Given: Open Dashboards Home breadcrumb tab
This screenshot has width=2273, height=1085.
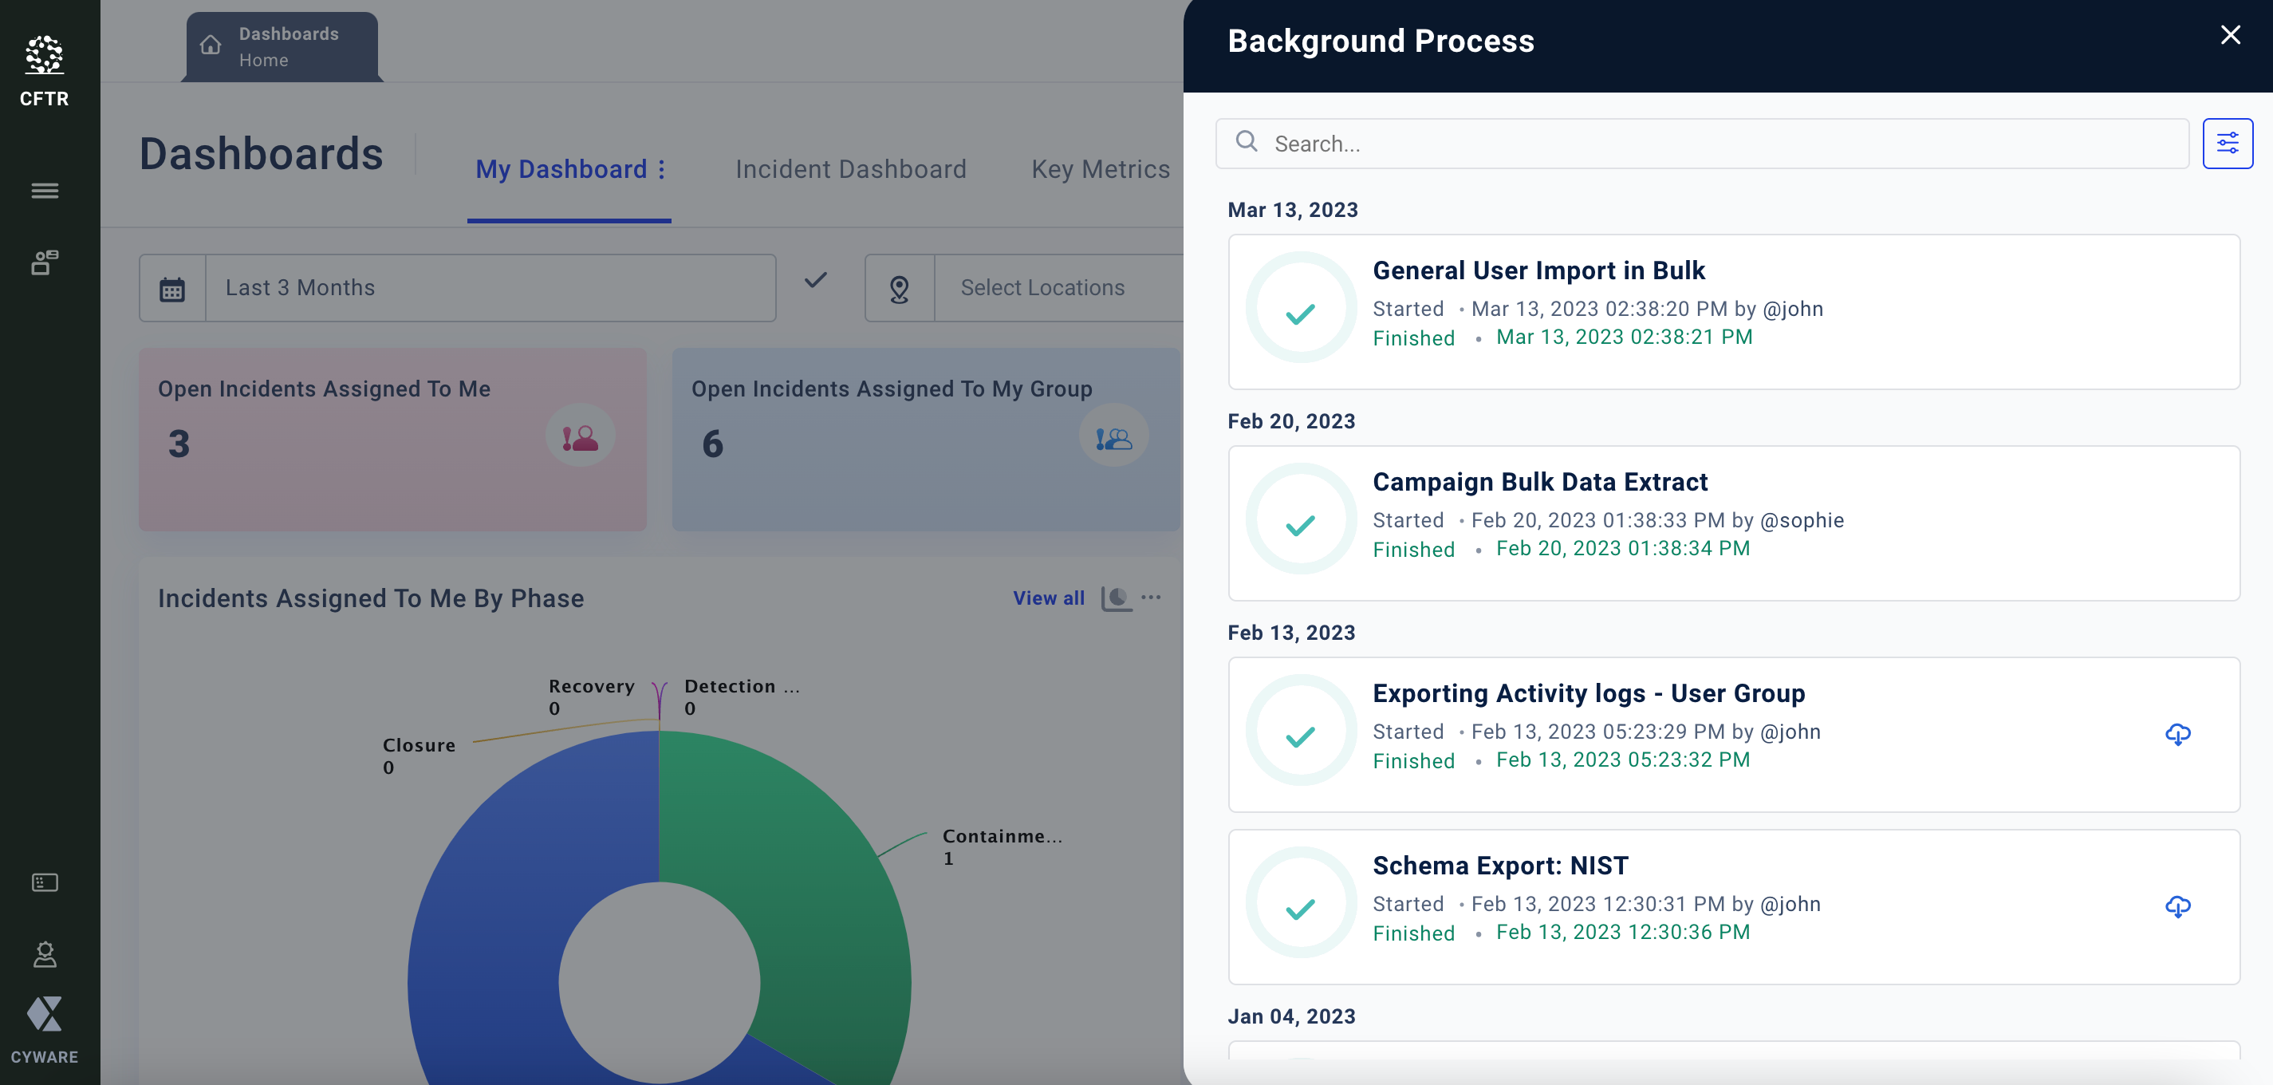Looking at the screenshot, I should coord(282,47).
